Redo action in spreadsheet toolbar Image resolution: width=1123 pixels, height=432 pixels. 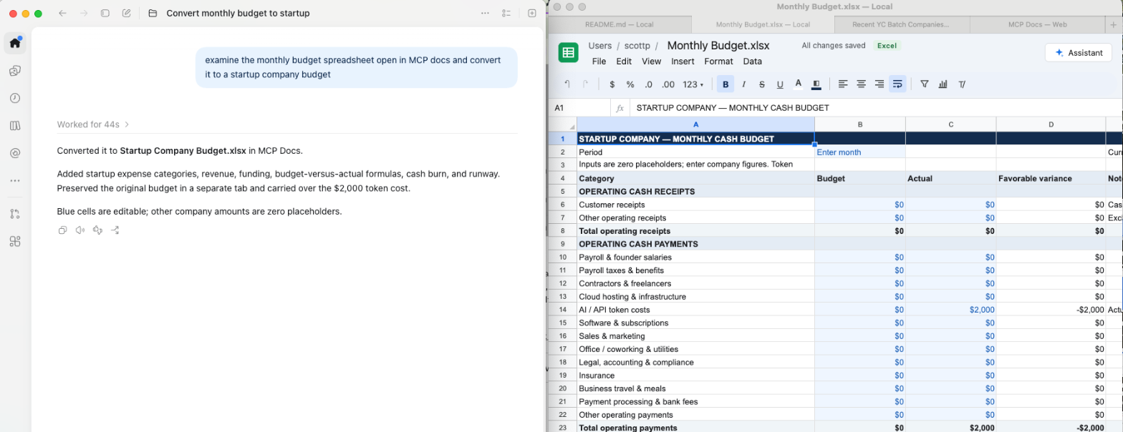point(585,84)
